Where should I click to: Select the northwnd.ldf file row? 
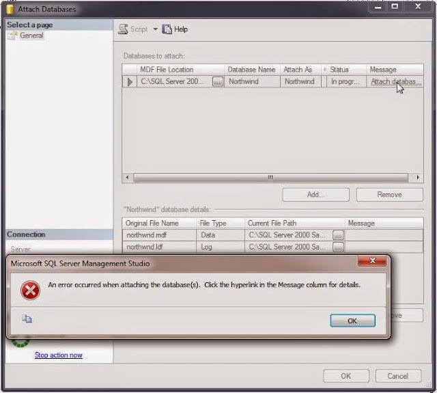pos(272,247)
